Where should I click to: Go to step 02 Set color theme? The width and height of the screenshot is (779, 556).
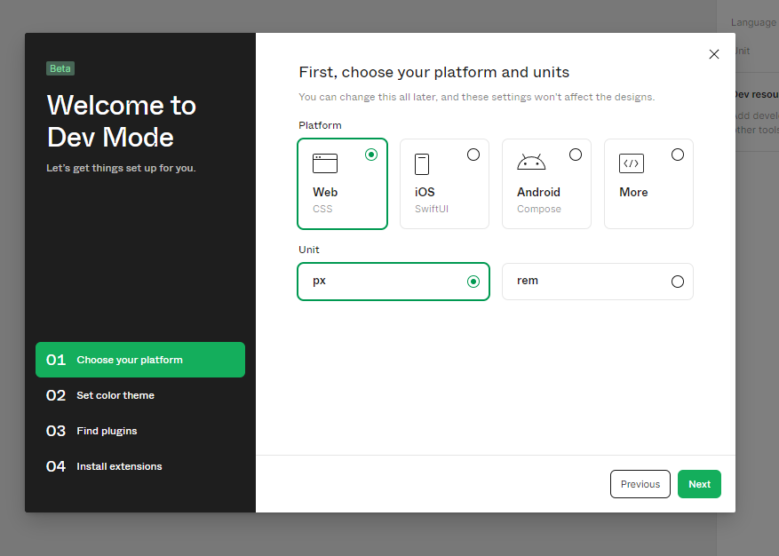click(x=140, y=395)
